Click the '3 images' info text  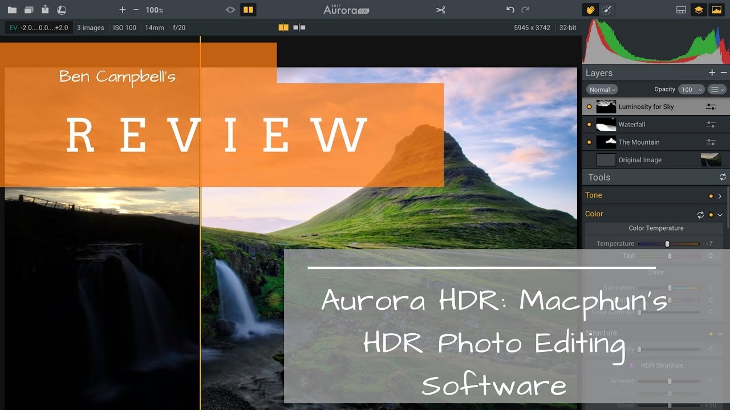pos(90,27)
